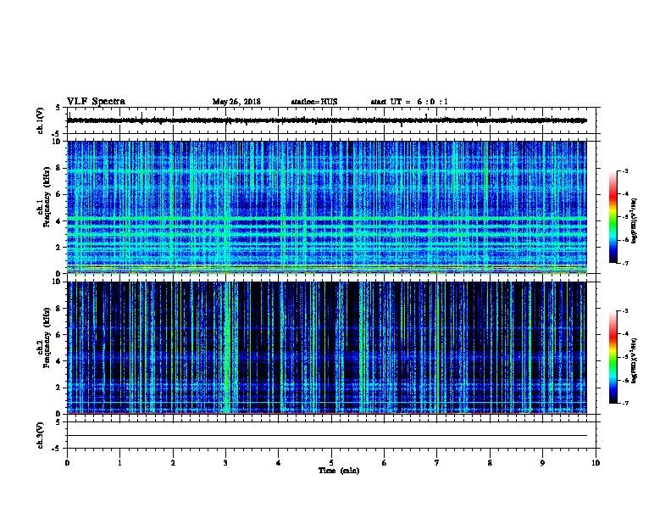Click the ch.1 waveform trace panel

pos(331,120)
